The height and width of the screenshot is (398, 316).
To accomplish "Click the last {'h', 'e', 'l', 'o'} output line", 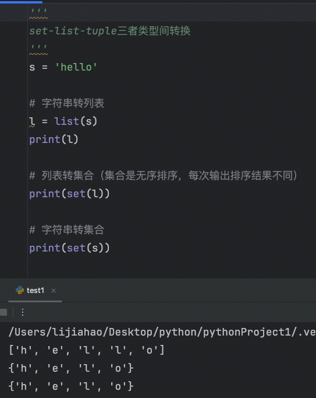I will click(x=71, y=386).
